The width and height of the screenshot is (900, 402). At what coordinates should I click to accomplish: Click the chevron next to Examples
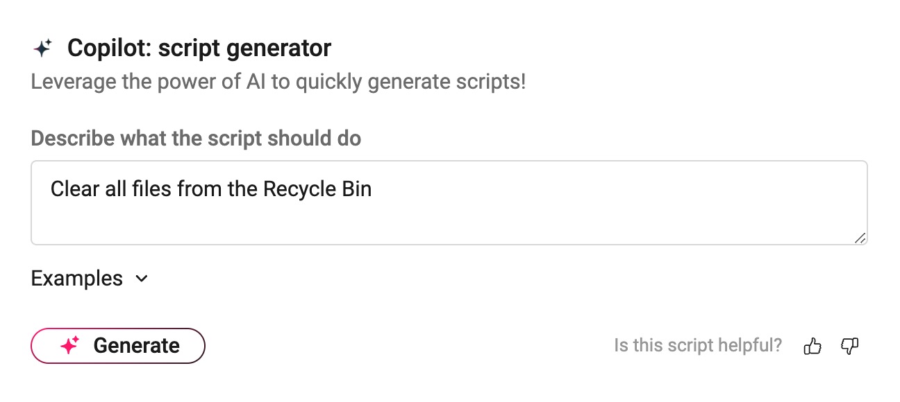tap(142, 279)
